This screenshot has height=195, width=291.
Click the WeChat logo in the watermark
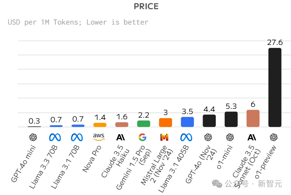tap(217, 184)
